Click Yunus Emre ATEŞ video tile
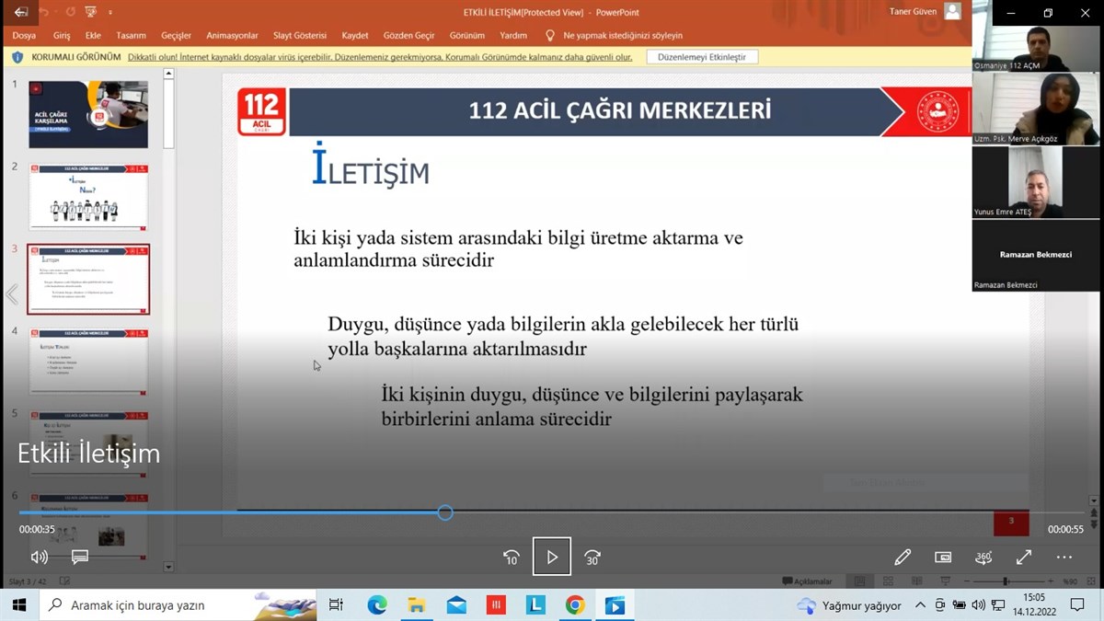 [1036, 182]
